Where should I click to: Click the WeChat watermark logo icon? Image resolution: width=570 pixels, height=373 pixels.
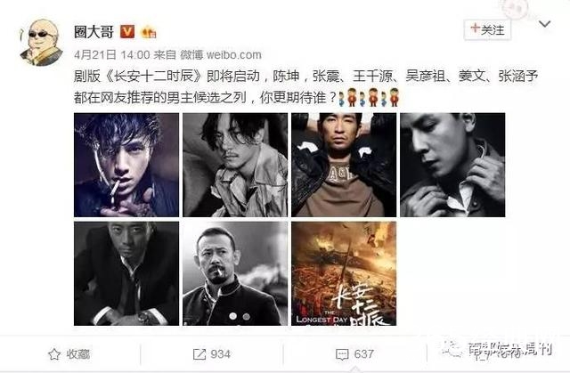pyautogui.click(x=453, y=349)
